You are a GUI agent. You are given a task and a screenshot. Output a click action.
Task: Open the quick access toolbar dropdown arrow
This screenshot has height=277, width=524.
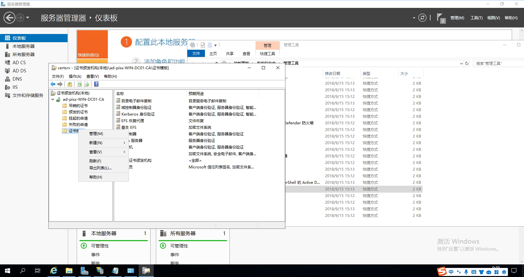(215, 45)
